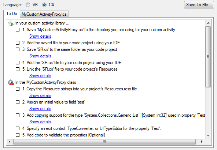Check the Save MyCustomActivityProxy.cs to directory item

18,30
